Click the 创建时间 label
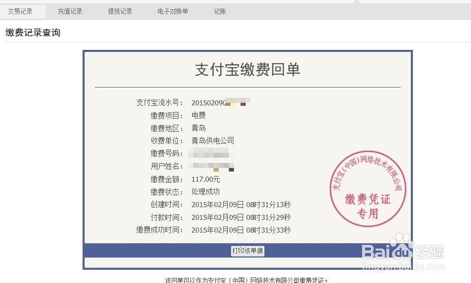Image resolution: width=471 pixels, height=283 pixels. pos(167,205)
